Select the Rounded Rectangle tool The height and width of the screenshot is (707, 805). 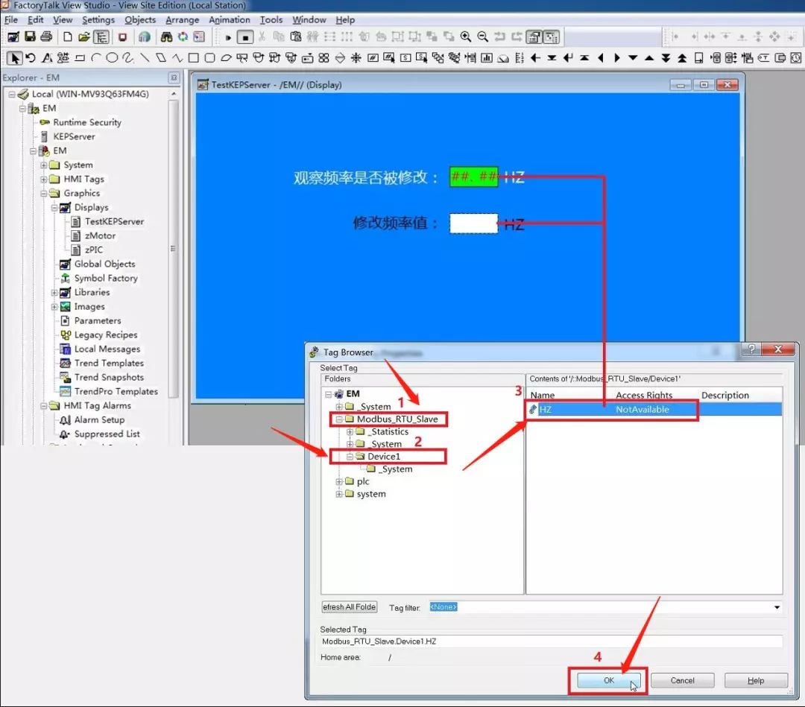[x=209, y=58]
